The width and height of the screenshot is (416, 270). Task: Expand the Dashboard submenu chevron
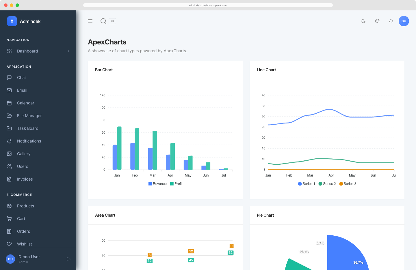coord(68,51)
